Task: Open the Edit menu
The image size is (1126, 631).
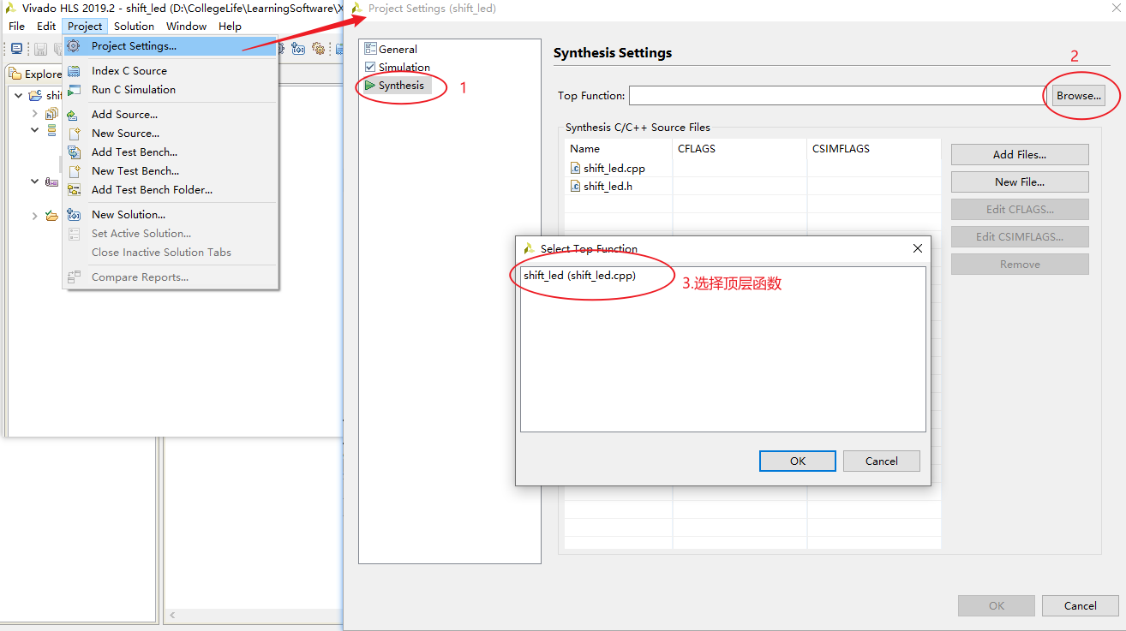Action: click(x=46, y=27)
